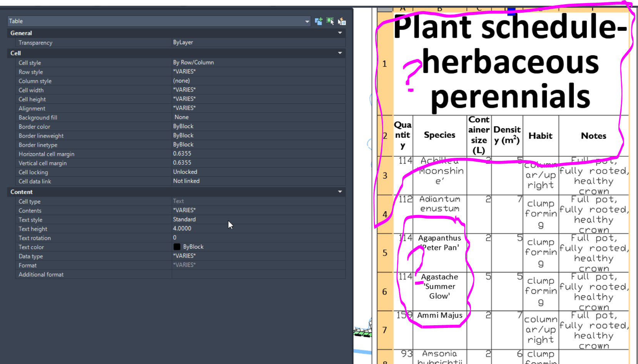Image resolution: width=638 pixels, height=364 pixels.
Task: Open the Table object type dropdown
Action: pos(307,21)
